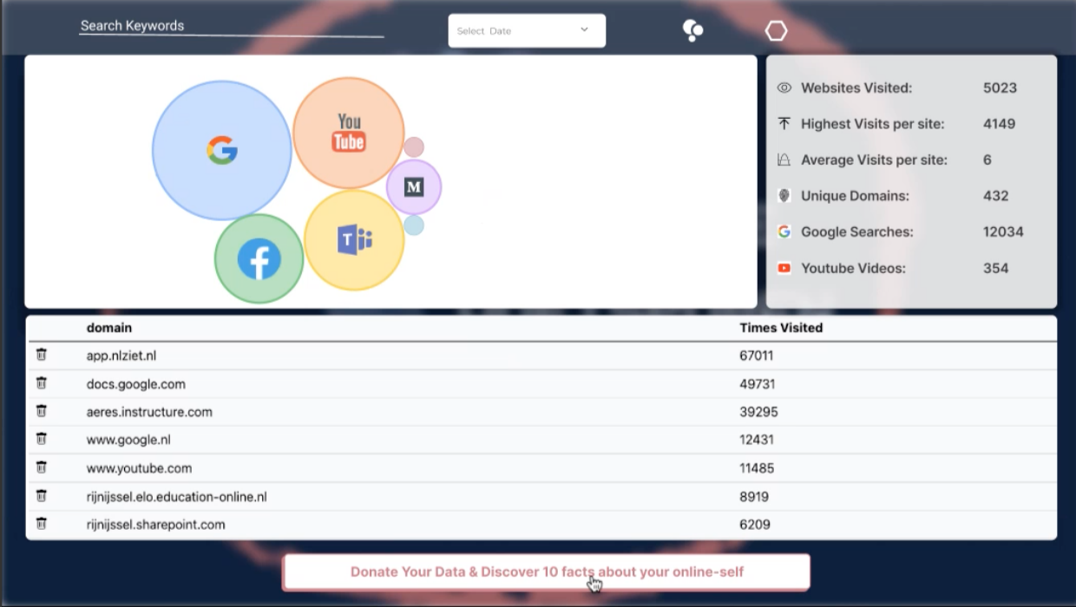Click the Highest Visits per site value 4149
1076x607 pixels.
[999, 124]
